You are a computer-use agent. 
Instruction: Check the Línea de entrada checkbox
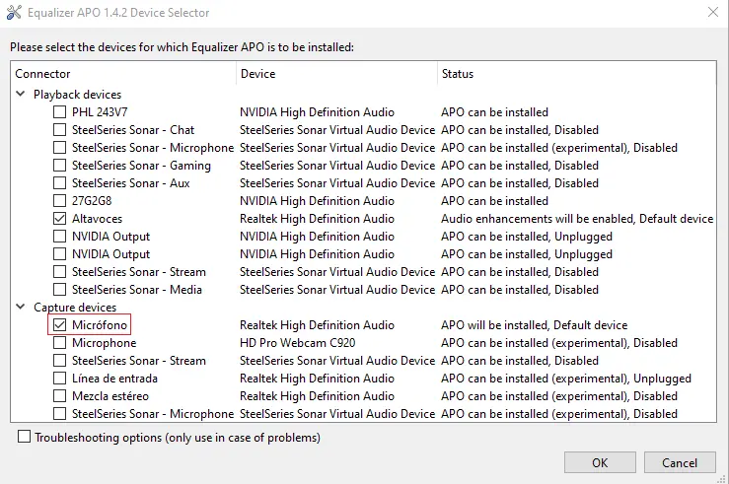(59, 379)
